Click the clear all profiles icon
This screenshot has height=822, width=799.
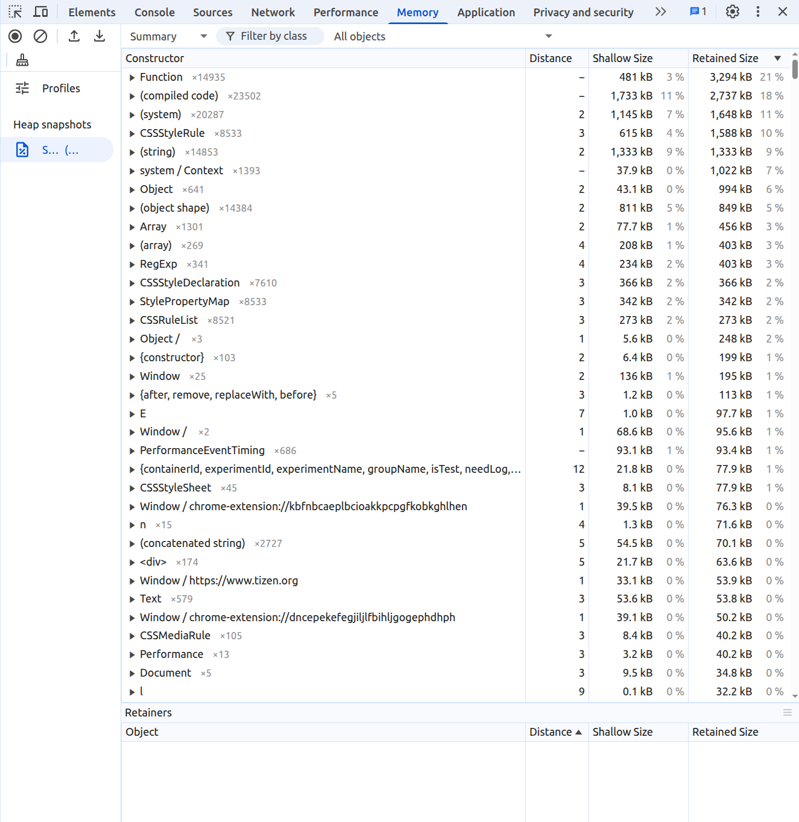pos(40,36)
